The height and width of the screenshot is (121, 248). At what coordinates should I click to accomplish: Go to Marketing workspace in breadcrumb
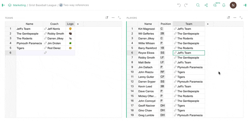click(x=19, y=5)
